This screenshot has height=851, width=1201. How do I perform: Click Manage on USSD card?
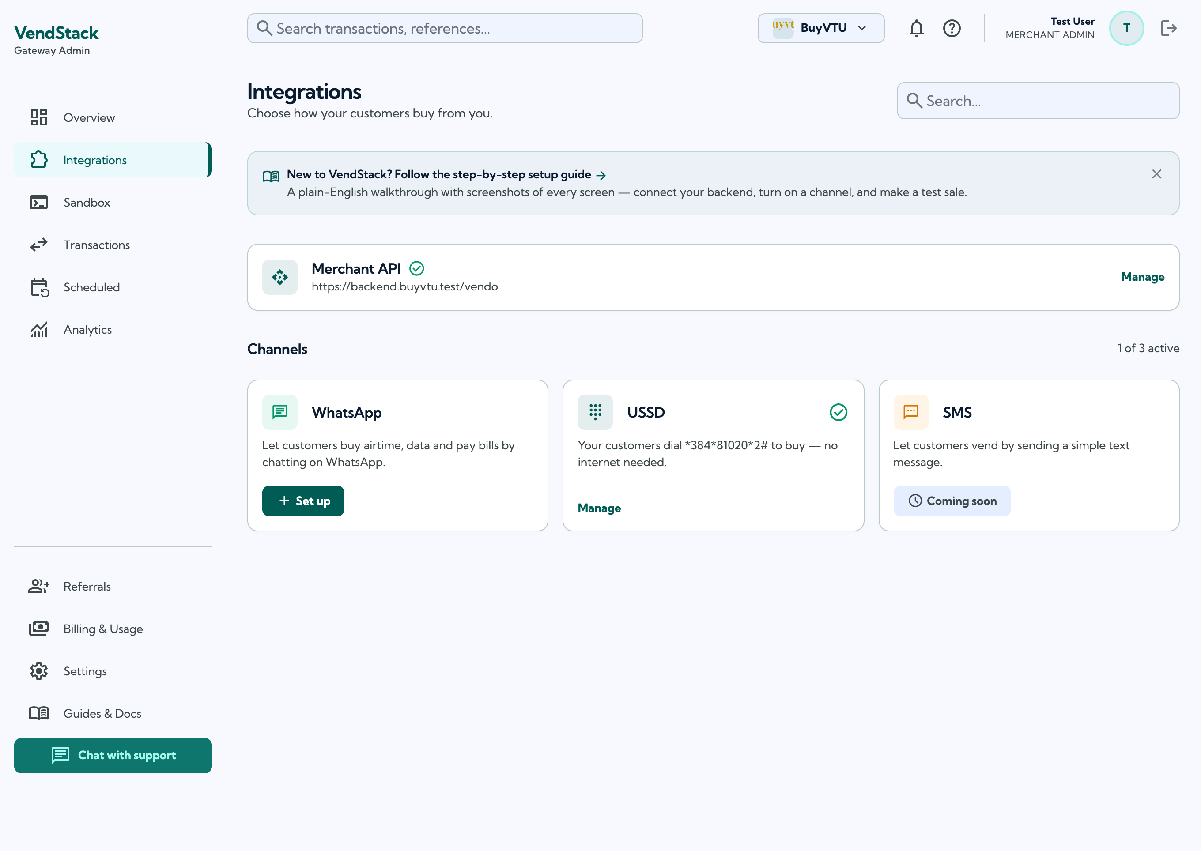coord(599,508)
